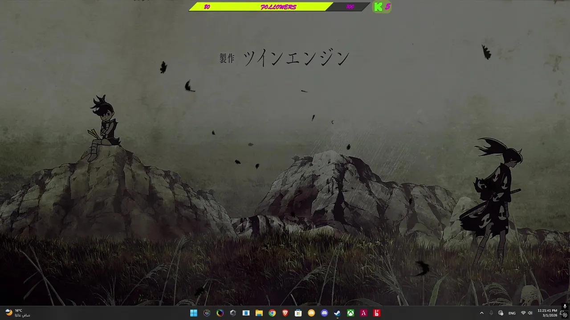The image size is (570, 320).
Task: Open the tray face icon with chat badge
Action: click(x=501, y=313)
